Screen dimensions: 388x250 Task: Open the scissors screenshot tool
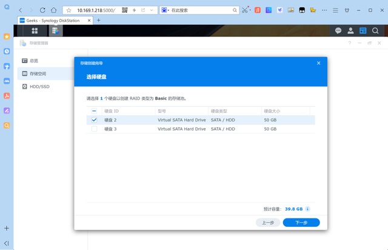coord(245,10)
